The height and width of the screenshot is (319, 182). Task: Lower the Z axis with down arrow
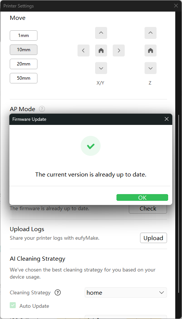tap(151, 68)
